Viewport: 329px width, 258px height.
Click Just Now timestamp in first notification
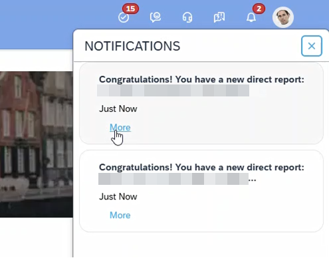(x=118, y=109)
